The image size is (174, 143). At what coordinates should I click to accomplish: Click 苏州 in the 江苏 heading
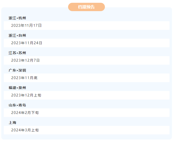pyautogui.click(x=22, y=53)
